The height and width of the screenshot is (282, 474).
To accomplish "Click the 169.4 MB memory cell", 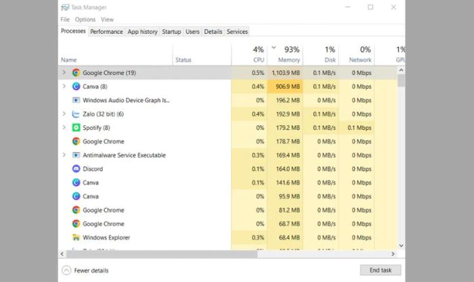I will click(x=285, y=155).
